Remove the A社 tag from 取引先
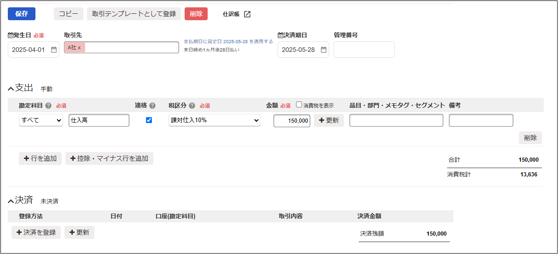 [x=79, y=47]
